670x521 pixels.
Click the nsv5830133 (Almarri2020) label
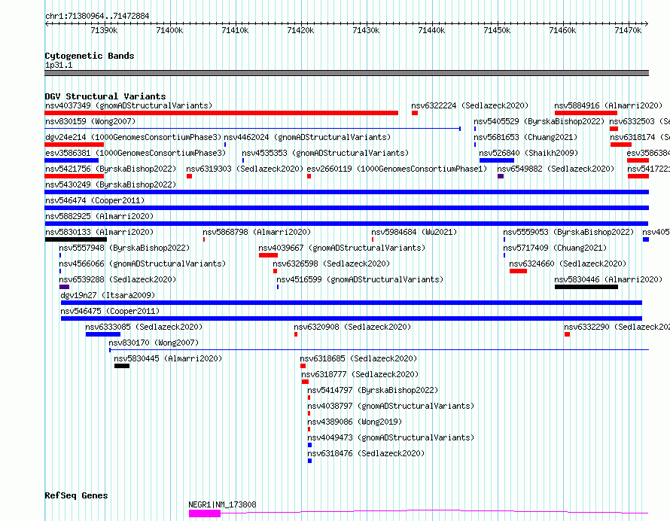tap(99, 232)
